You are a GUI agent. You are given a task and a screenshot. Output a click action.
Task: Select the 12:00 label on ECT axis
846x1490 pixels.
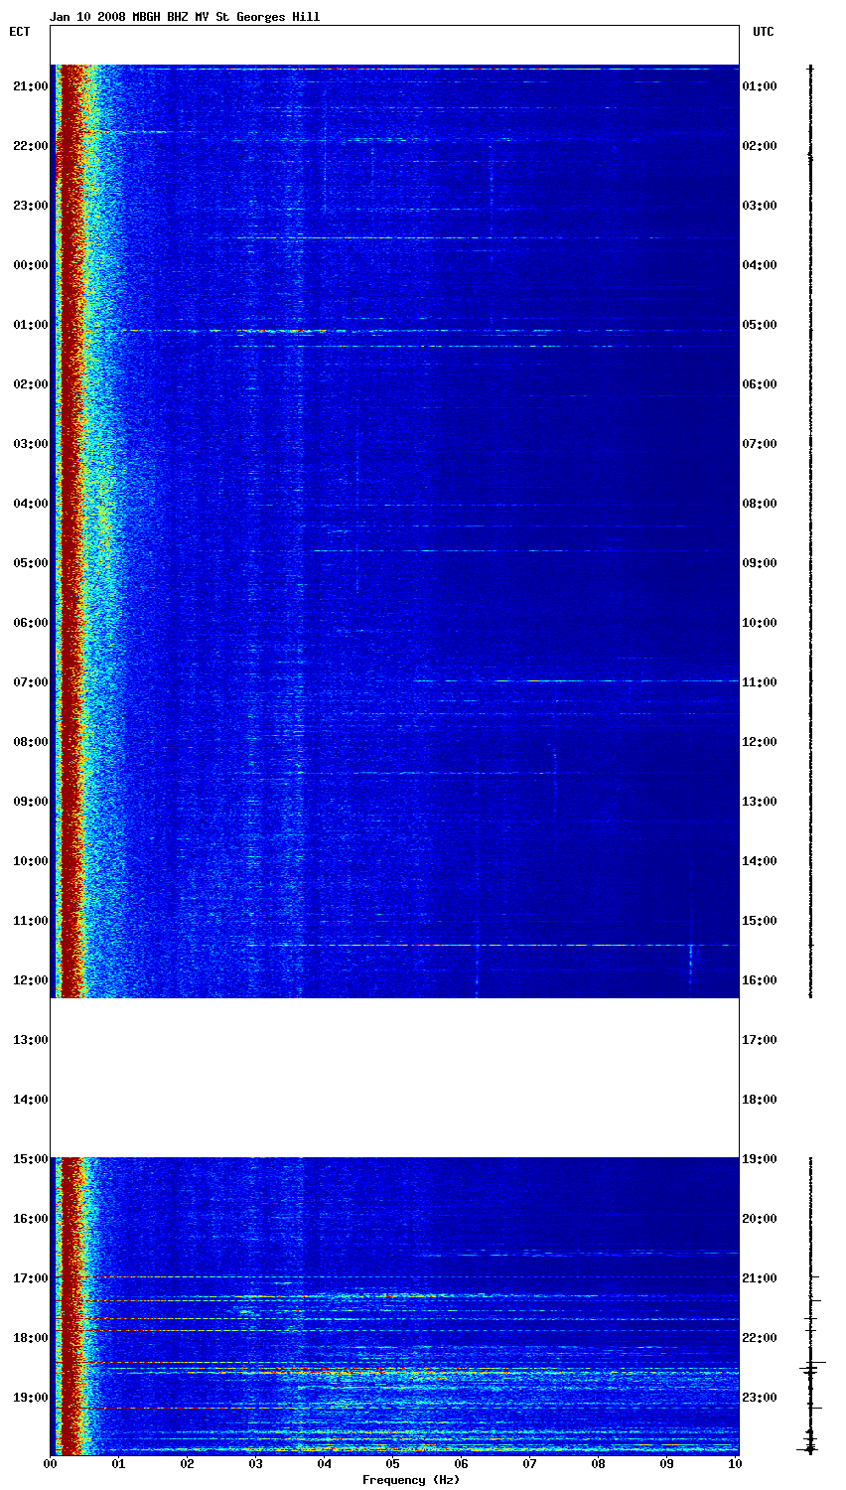(x=31, y=980)
